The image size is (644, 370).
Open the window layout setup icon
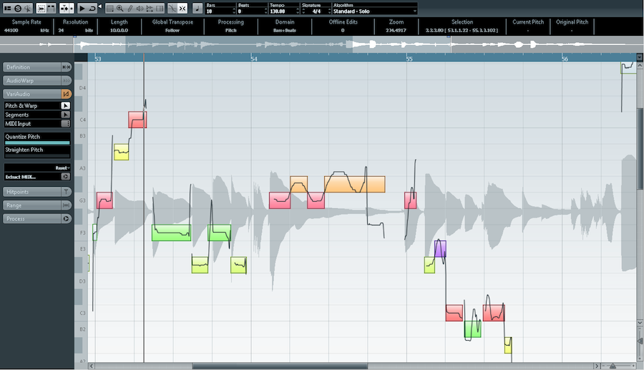click(7, 8)
